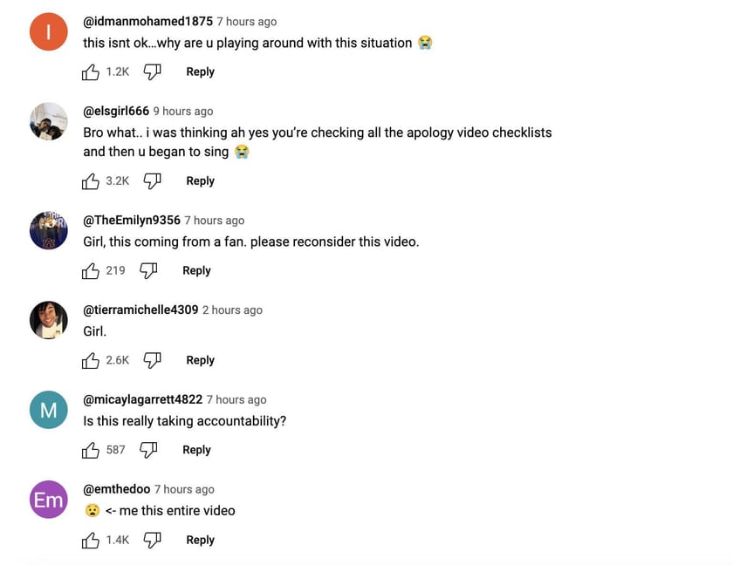Like the comment by @idmanmohamed1875

[x=91, y=72]
